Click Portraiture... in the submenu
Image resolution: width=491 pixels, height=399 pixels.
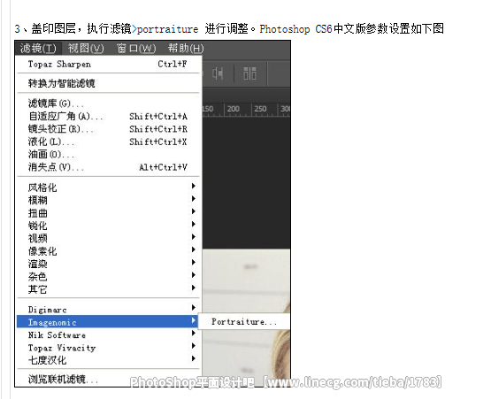tap(244, 322)
